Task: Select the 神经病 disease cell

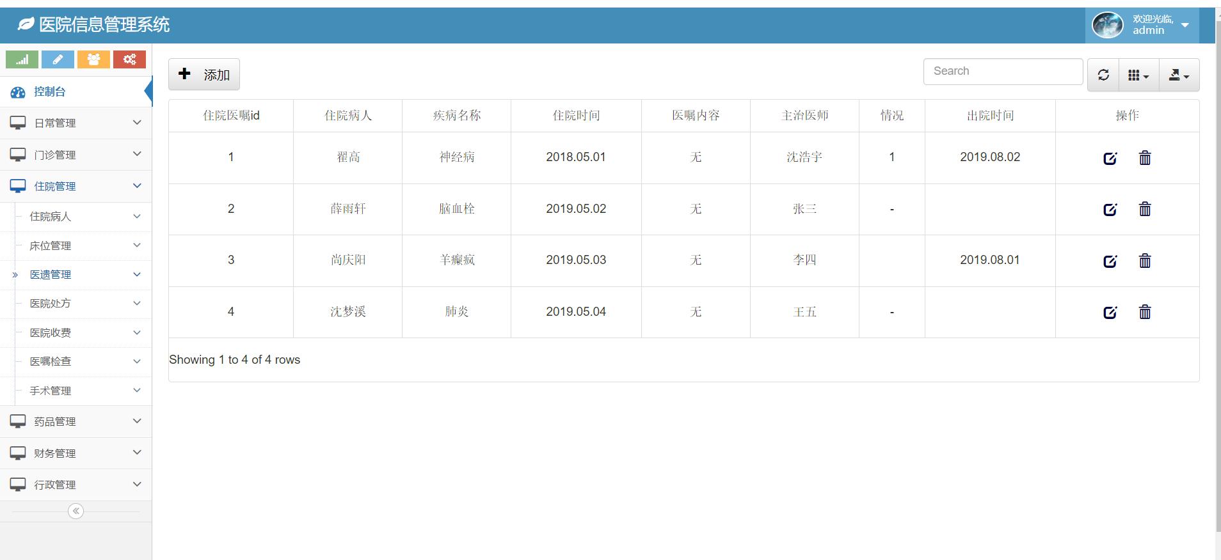Action: click(x=457, y=157)
